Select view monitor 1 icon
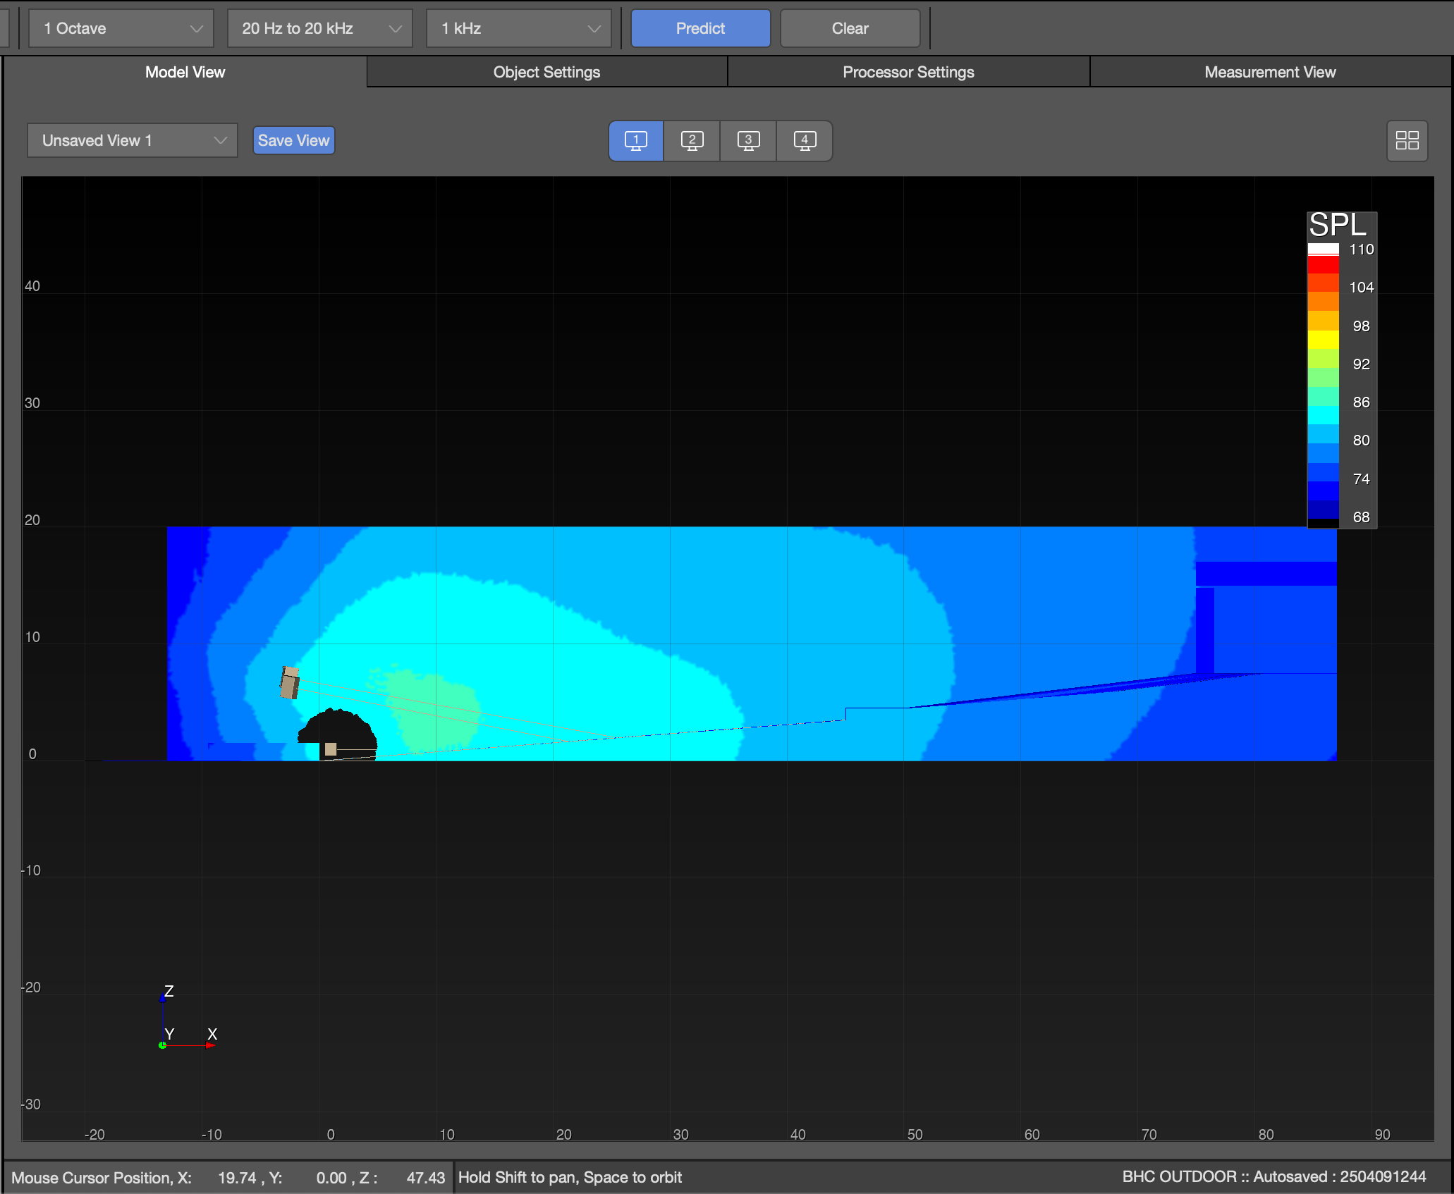The width and height of the screenshot is (1454, 1194). pyautogui.click(x=635, y=140)
